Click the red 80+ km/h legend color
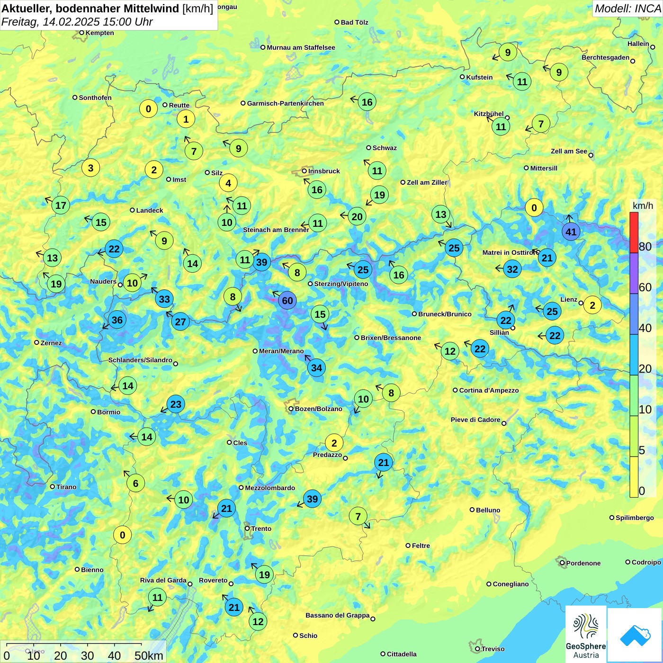This screenshot has height=663, width=663. [x=634, y=233]
